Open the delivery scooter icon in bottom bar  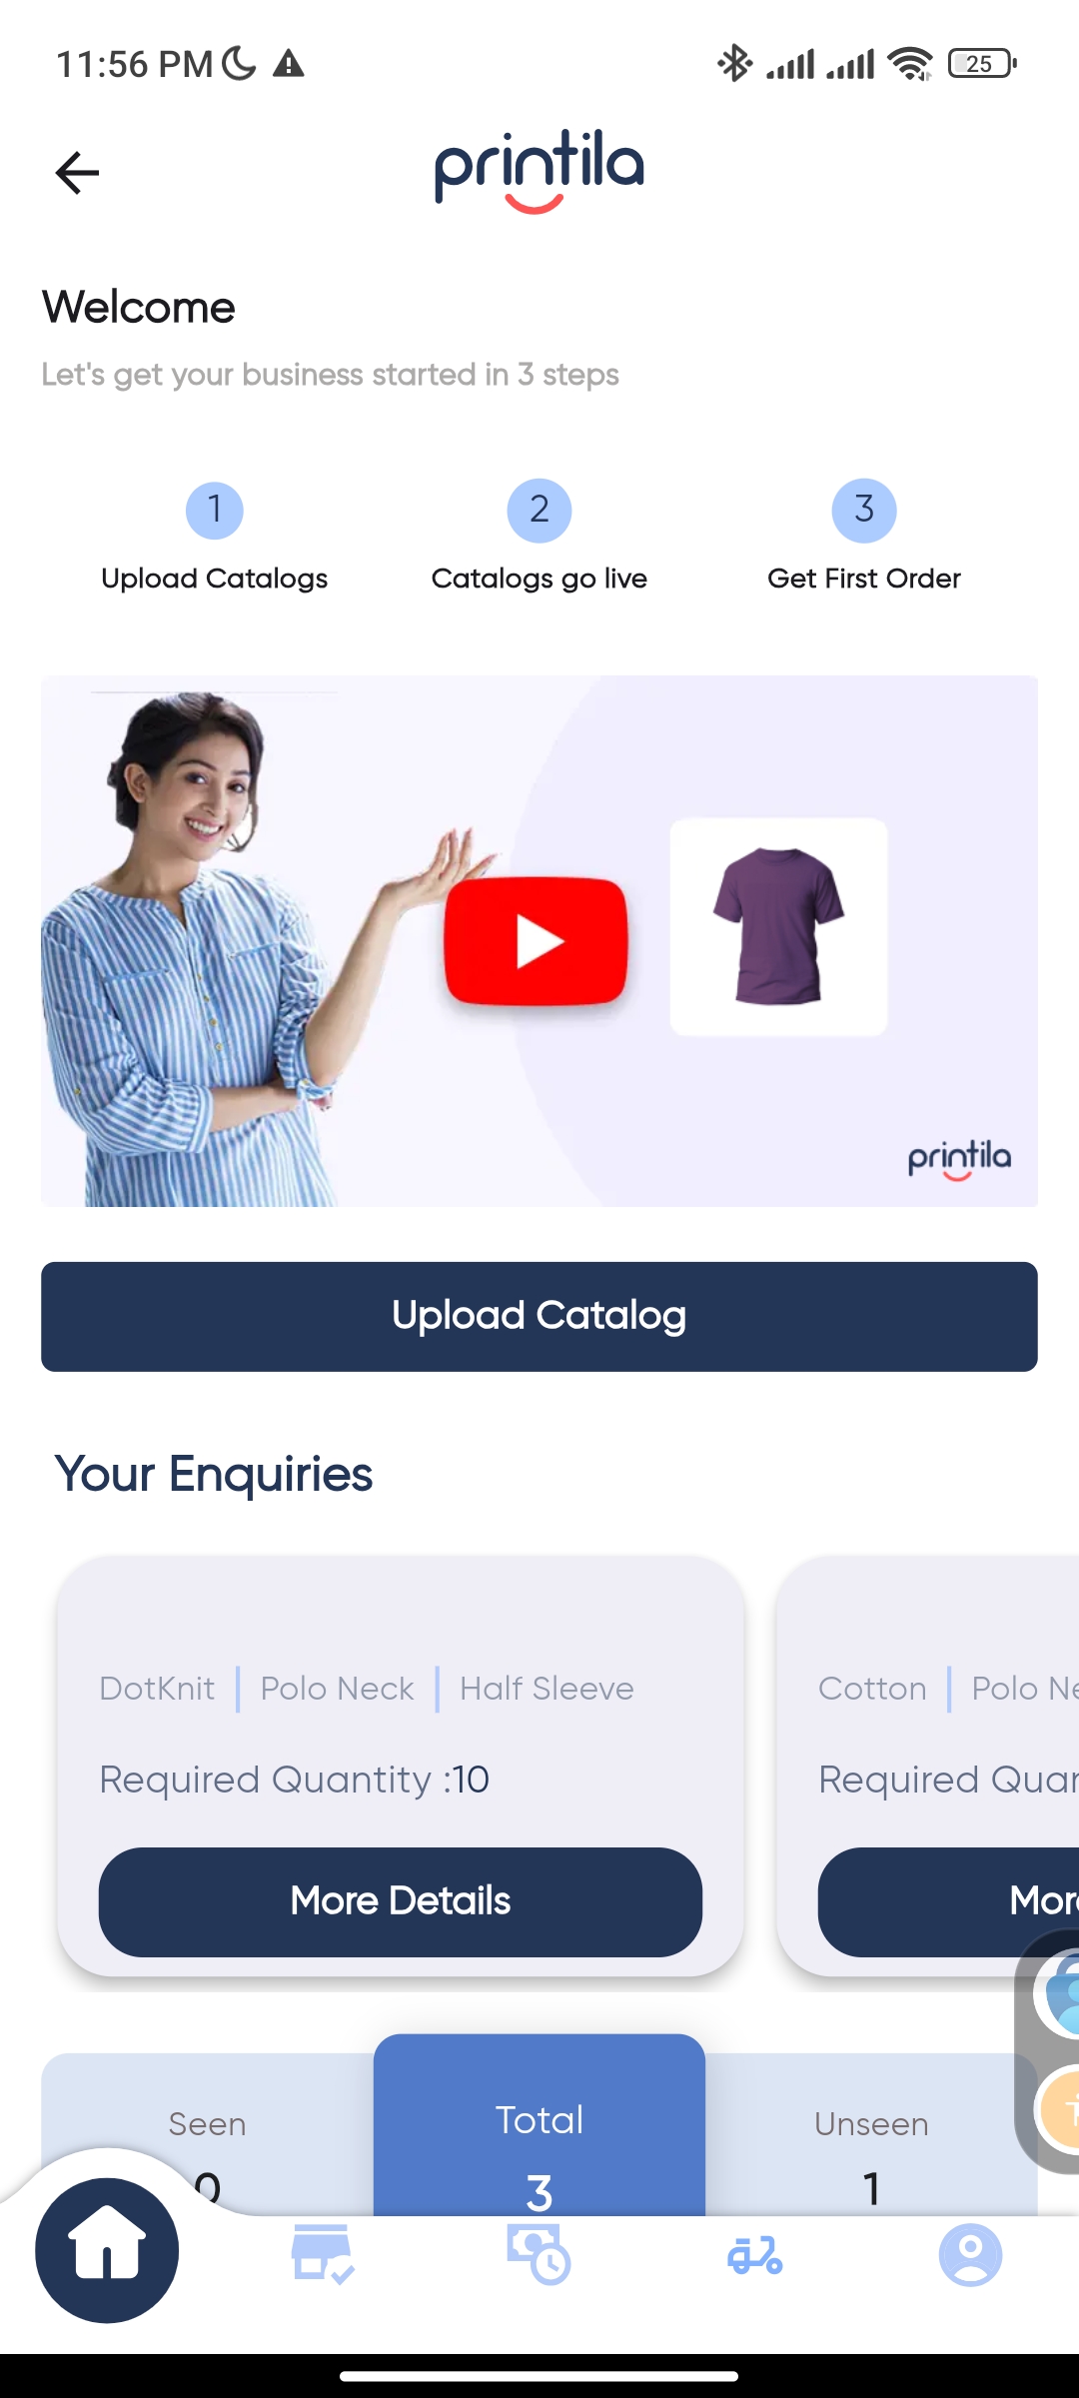point(754,2255)
